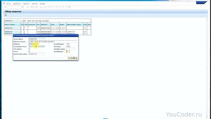Click the Исходный мандант field
Screen dimensions: 211x119
tap(68, 44)
